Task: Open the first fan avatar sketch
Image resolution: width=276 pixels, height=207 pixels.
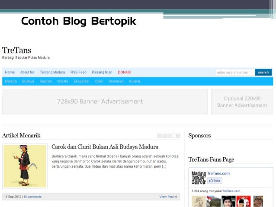Action: point(199,201)
